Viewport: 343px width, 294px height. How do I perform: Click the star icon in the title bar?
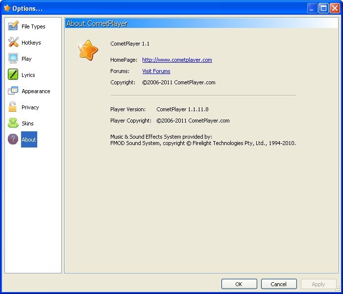point(7,8)
